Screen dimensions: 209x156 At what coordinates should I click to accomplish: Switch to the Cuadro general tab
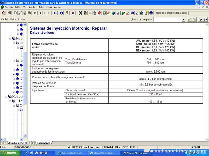click(x=18, y=143)
